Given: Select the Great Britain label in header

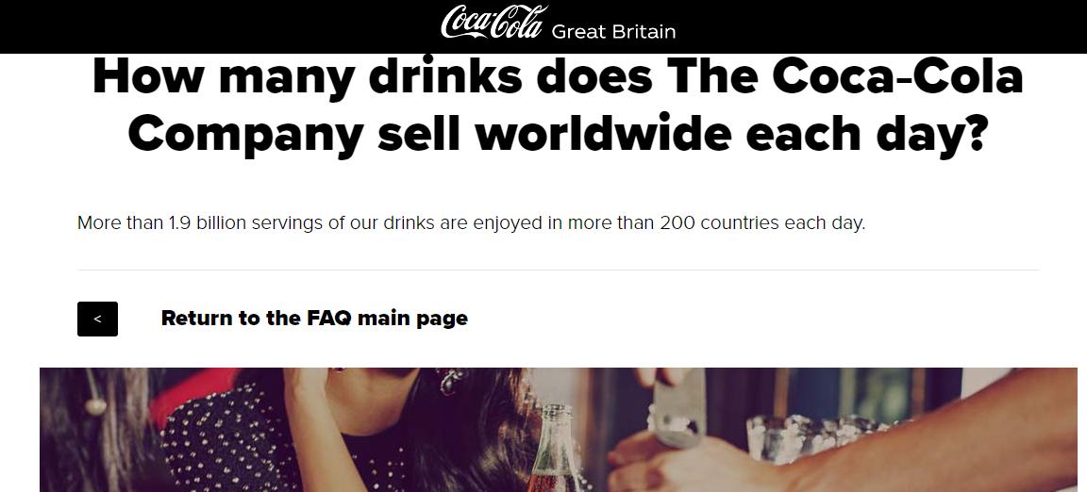Looking at the screenshot, I should [x=613, y=32].
